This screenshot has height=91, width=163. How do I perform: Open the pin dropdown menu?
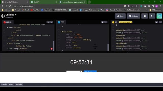click(x=152, y=16)
